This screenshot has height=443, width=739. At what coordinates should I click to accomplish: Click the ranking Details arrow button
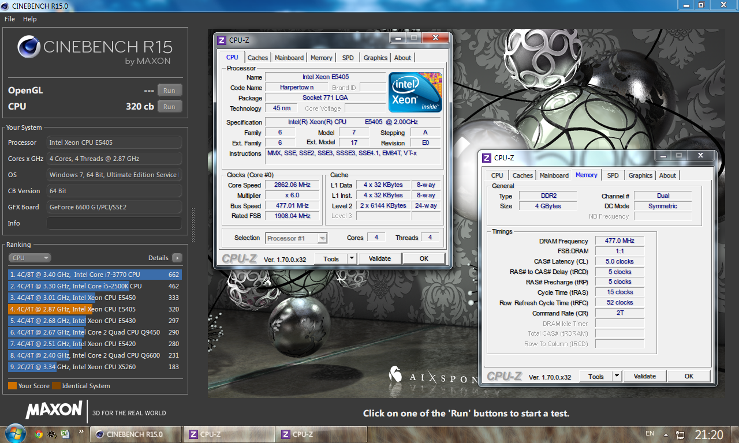tap(177, 258)
